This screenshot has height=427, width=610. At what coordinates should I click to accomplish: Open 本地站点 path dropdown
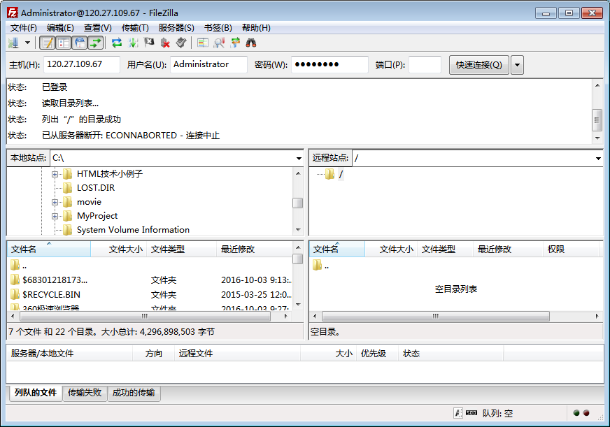[x=299, y=158]
